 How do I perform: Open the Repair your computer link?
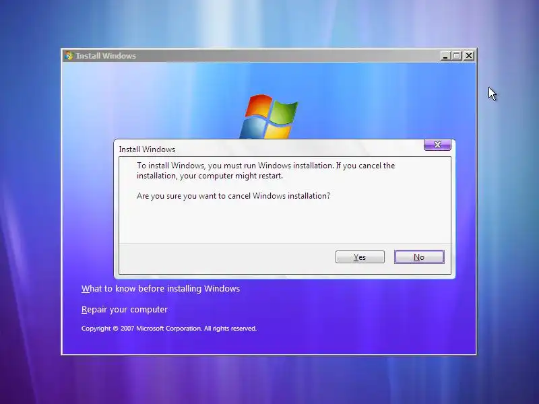tap(125, 310)
